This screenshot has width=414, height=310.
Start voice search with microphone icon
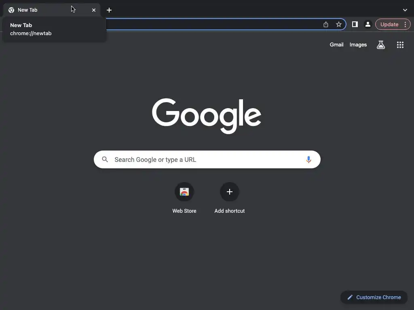click(x=308, y=159)
